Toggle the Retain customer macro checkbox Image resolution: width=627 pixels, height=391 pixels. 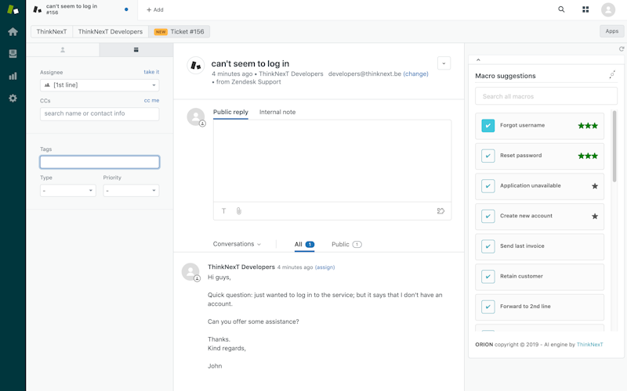click(487, 277)
